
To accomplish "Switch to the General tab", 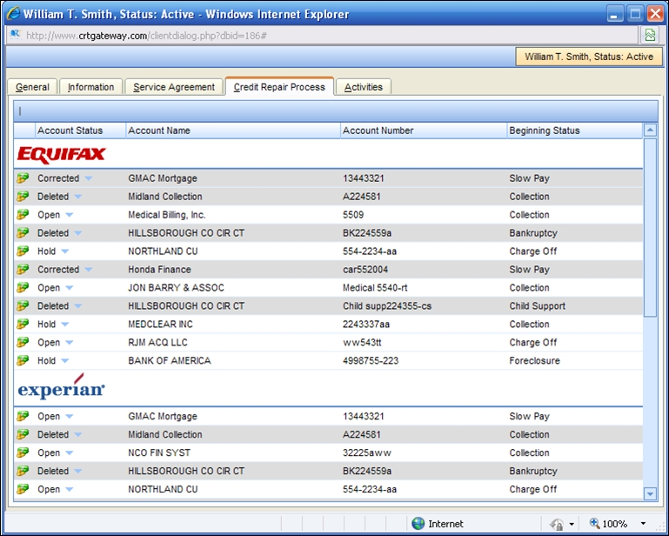I will [x=32, y=87].
